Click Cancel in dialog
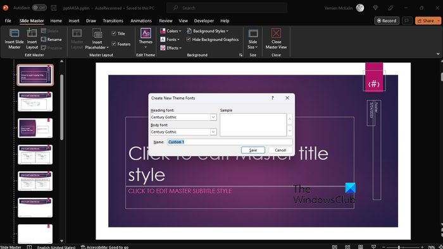Screen dimensions: 443x249 click(x=280, y=150)
